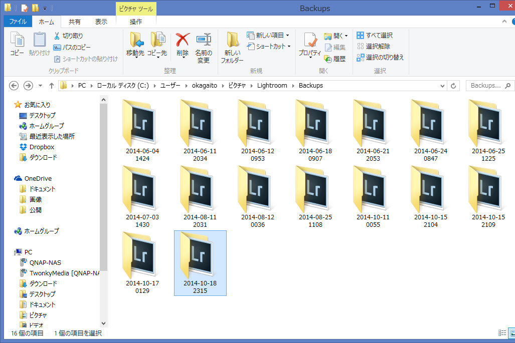Navigate to Lightroom in the address bar
This screenshot has height=343, width=515.
[x=272, y=86]
